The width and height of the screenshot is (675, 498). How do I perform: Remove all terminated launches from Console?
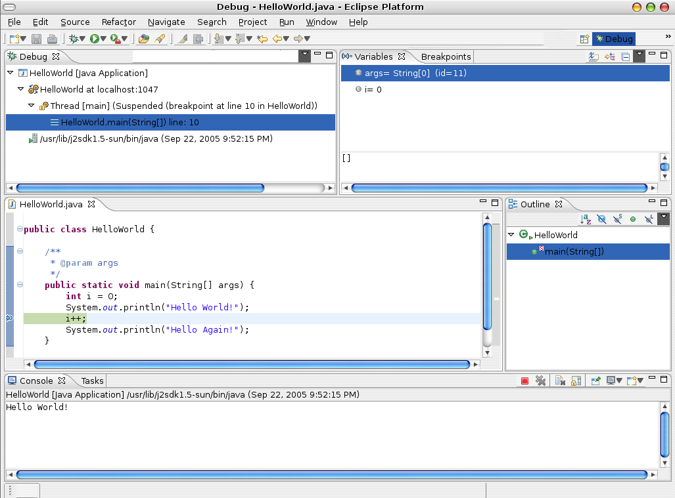541,381
